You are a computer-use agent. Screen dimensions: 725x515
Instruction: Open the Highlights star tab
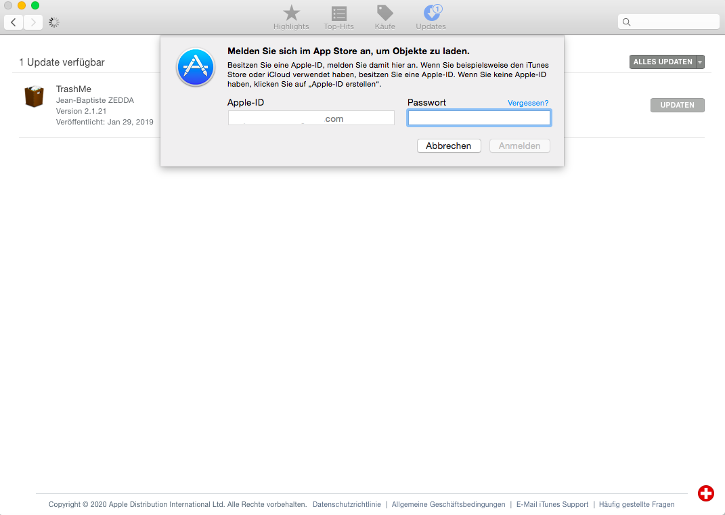pyautogui.click(x=291, y=18)
